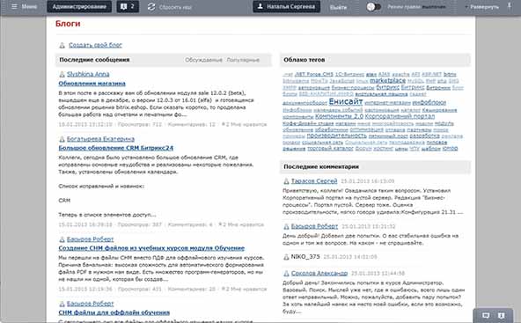Select the Компоненты 2.0 tag

339,116
